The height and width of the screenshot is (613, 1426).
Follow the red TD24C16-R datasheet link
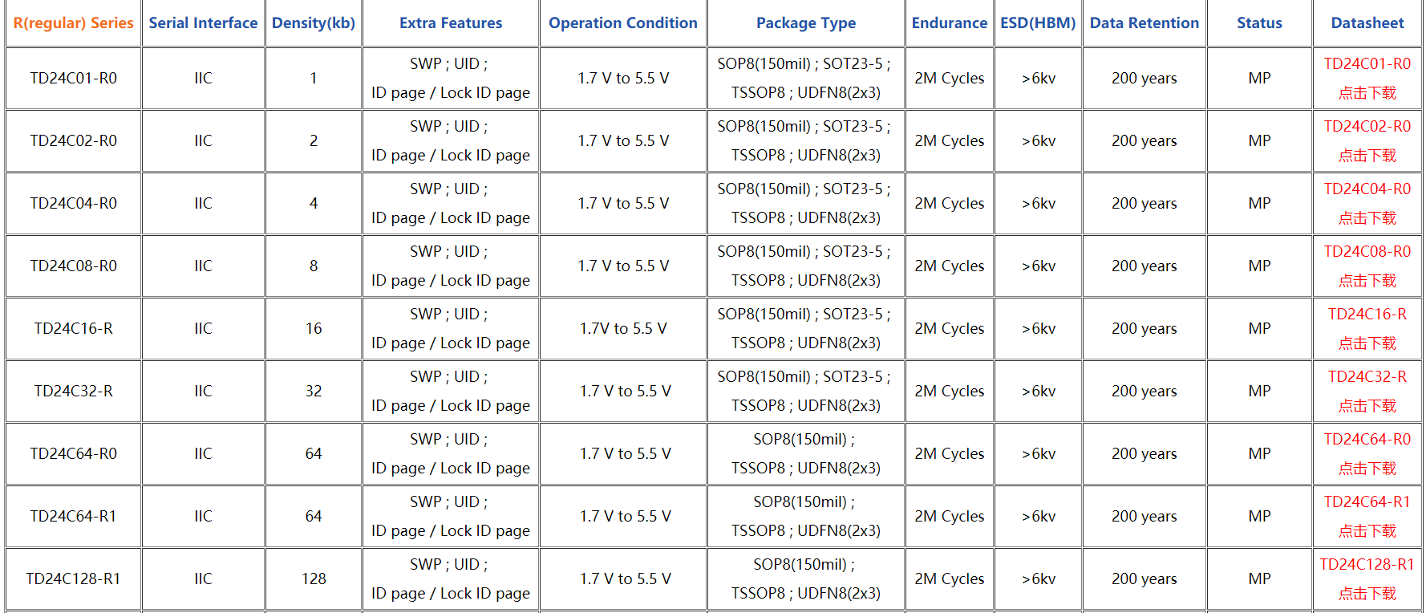[1367, 315]
